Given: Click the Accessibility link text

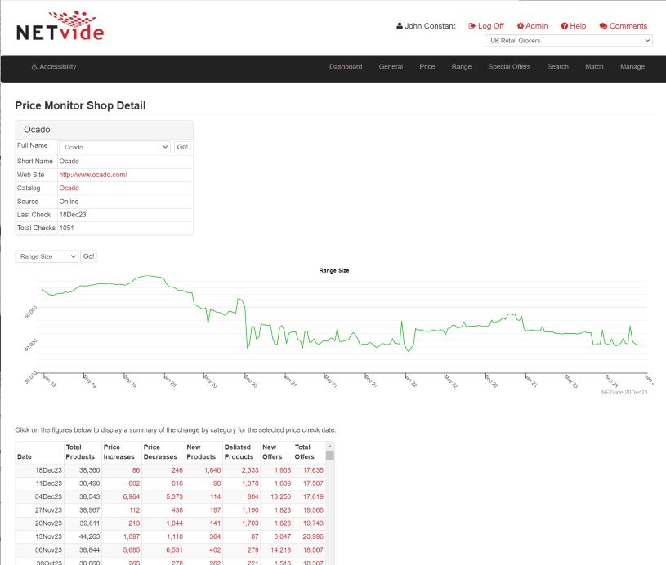Looking at the screenshot, I should click(58, 67).
